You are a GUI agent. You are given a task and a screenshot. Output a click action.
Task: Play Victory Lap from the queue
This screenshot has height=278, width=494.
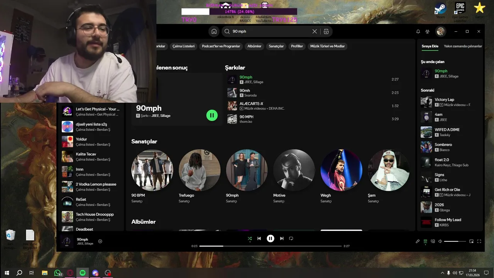click(450, 102)
